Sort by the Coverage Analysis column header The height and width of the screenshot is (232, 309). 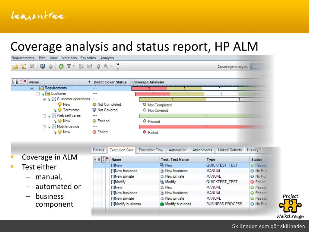coord(148,82)
